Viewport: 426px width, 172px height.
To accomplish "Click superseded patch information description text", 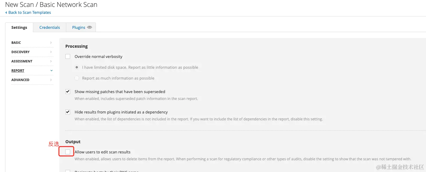I will [x=136, y=99].
